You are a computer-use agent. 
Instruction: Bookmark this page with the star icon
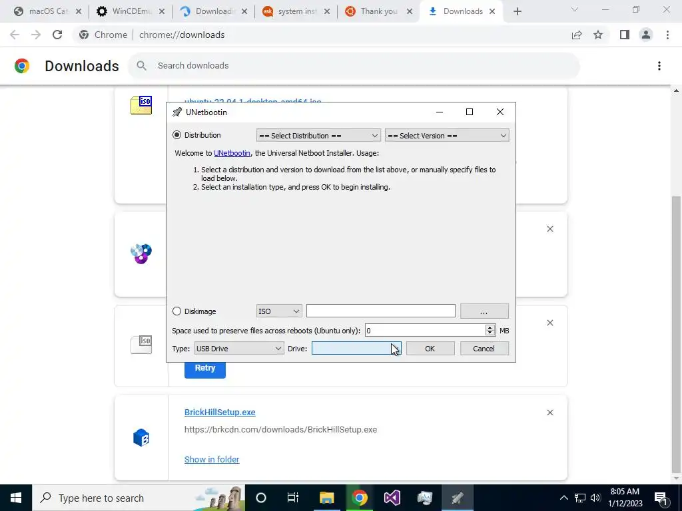click(598, 35)
